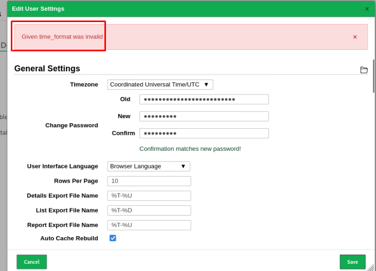376x271 pixels.
Task: Click the Details Export File Name field
Action: (x=149, y=196)
